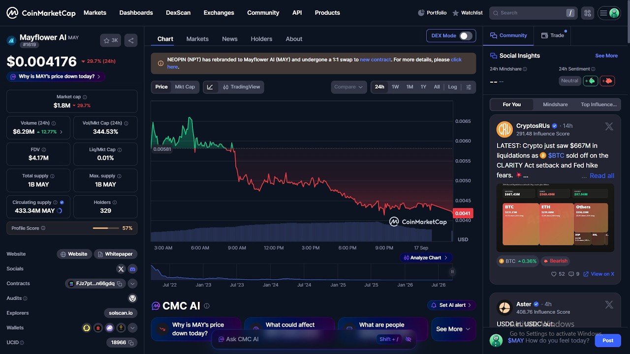This screenshot has width=630, height=354.
Task: Toggle Log scale on chart
Action: pos(452,87)
